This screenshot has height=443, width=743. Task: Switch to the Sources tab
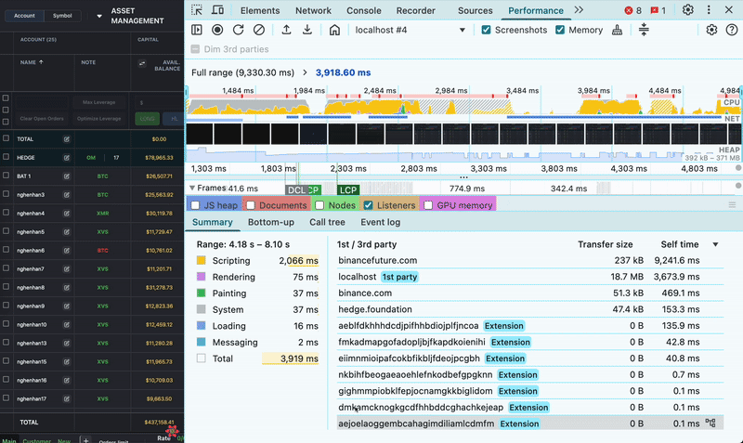(x=476, y=10)
